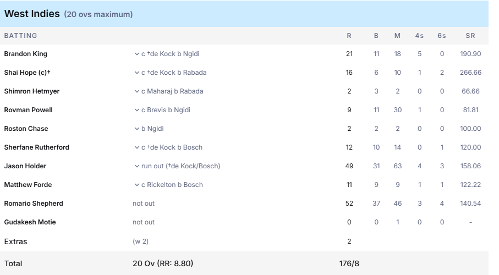Expand Roston Chase's dismissal chevron
This screenshot has height=275, width=499.
coord(136,129)
